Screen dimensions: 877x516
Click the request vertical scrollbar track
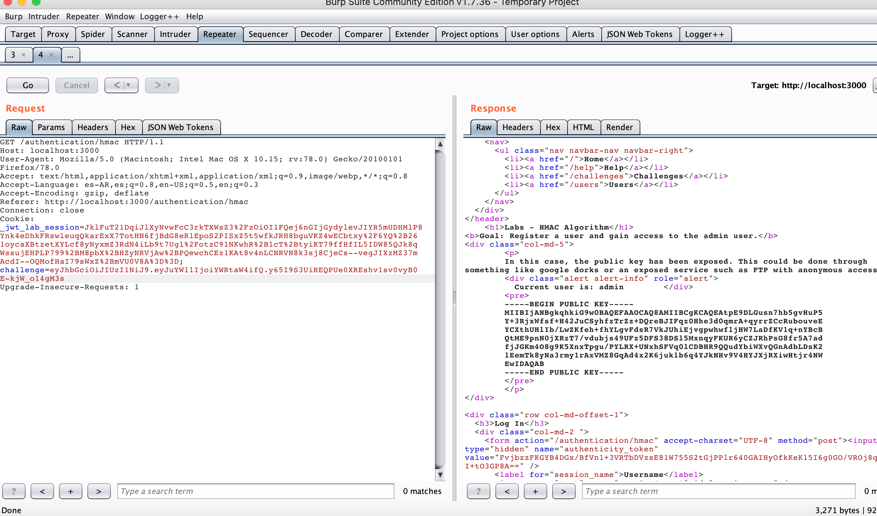[440, 309]
